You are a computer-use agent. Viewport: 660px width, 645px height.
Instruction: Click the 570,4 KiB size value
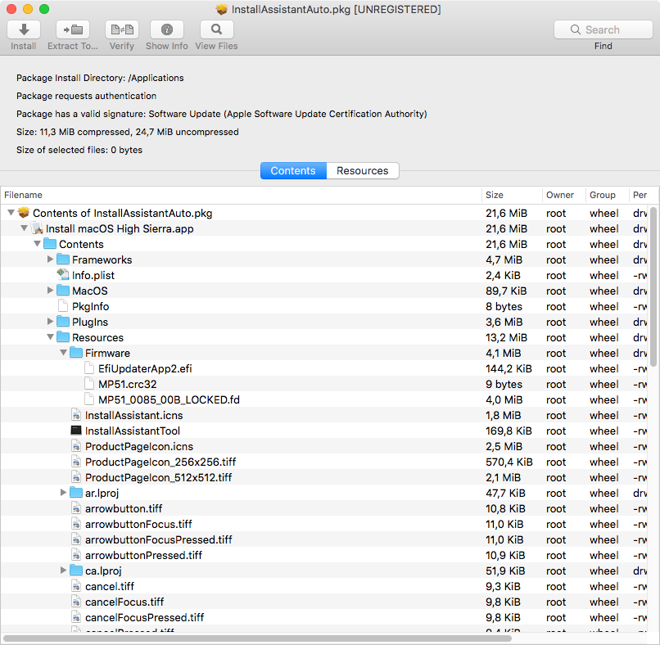tap(509, 462)
